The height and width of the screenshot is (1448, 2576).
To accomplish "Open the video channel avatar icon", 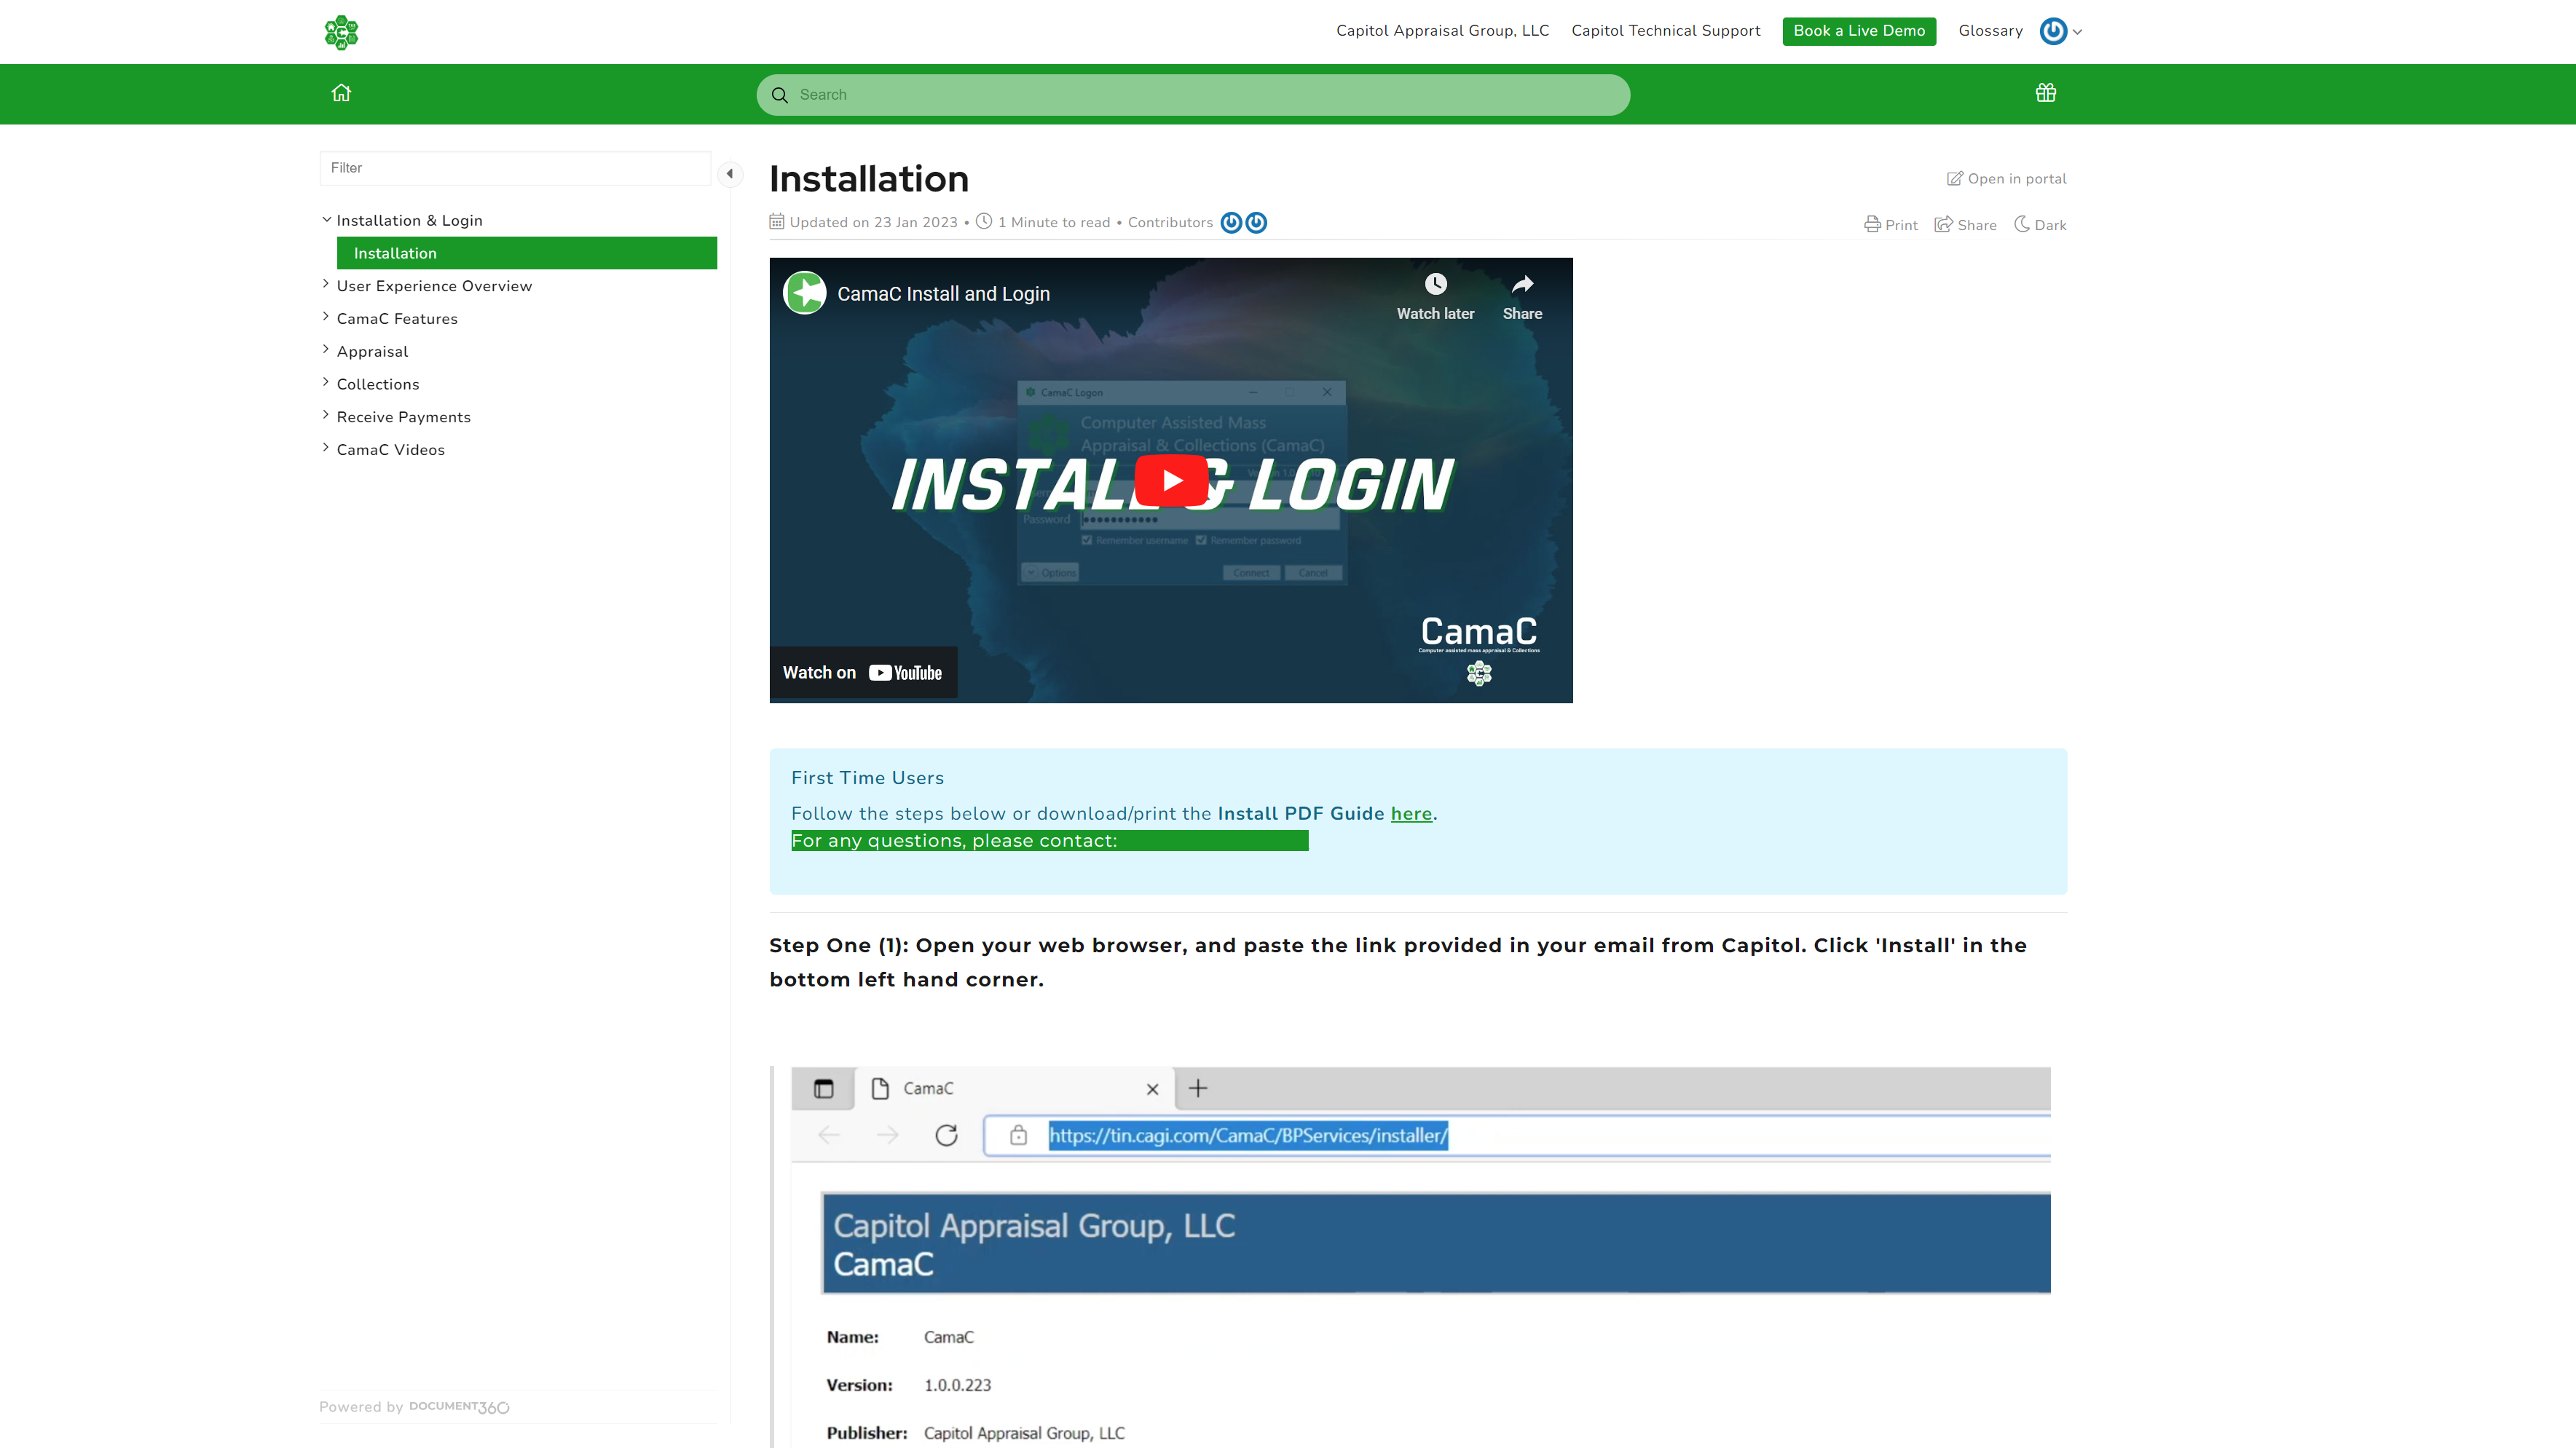I will (805, 293).
